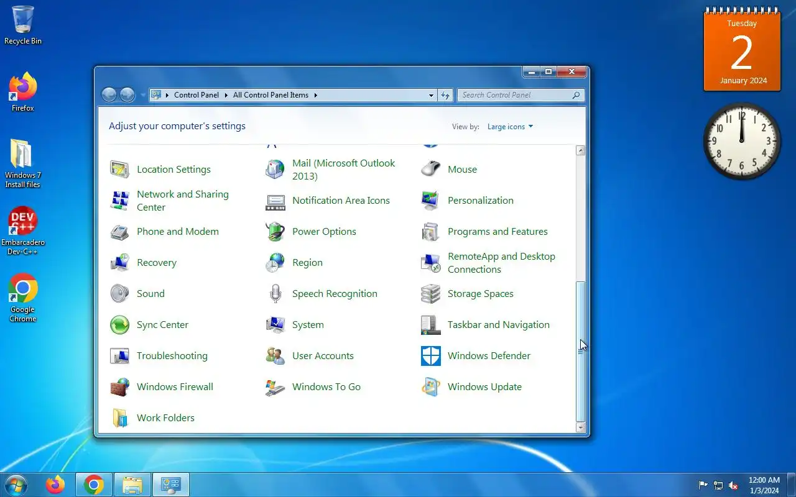Open the recent pages dropdown beside Forward

pos(143,95)
